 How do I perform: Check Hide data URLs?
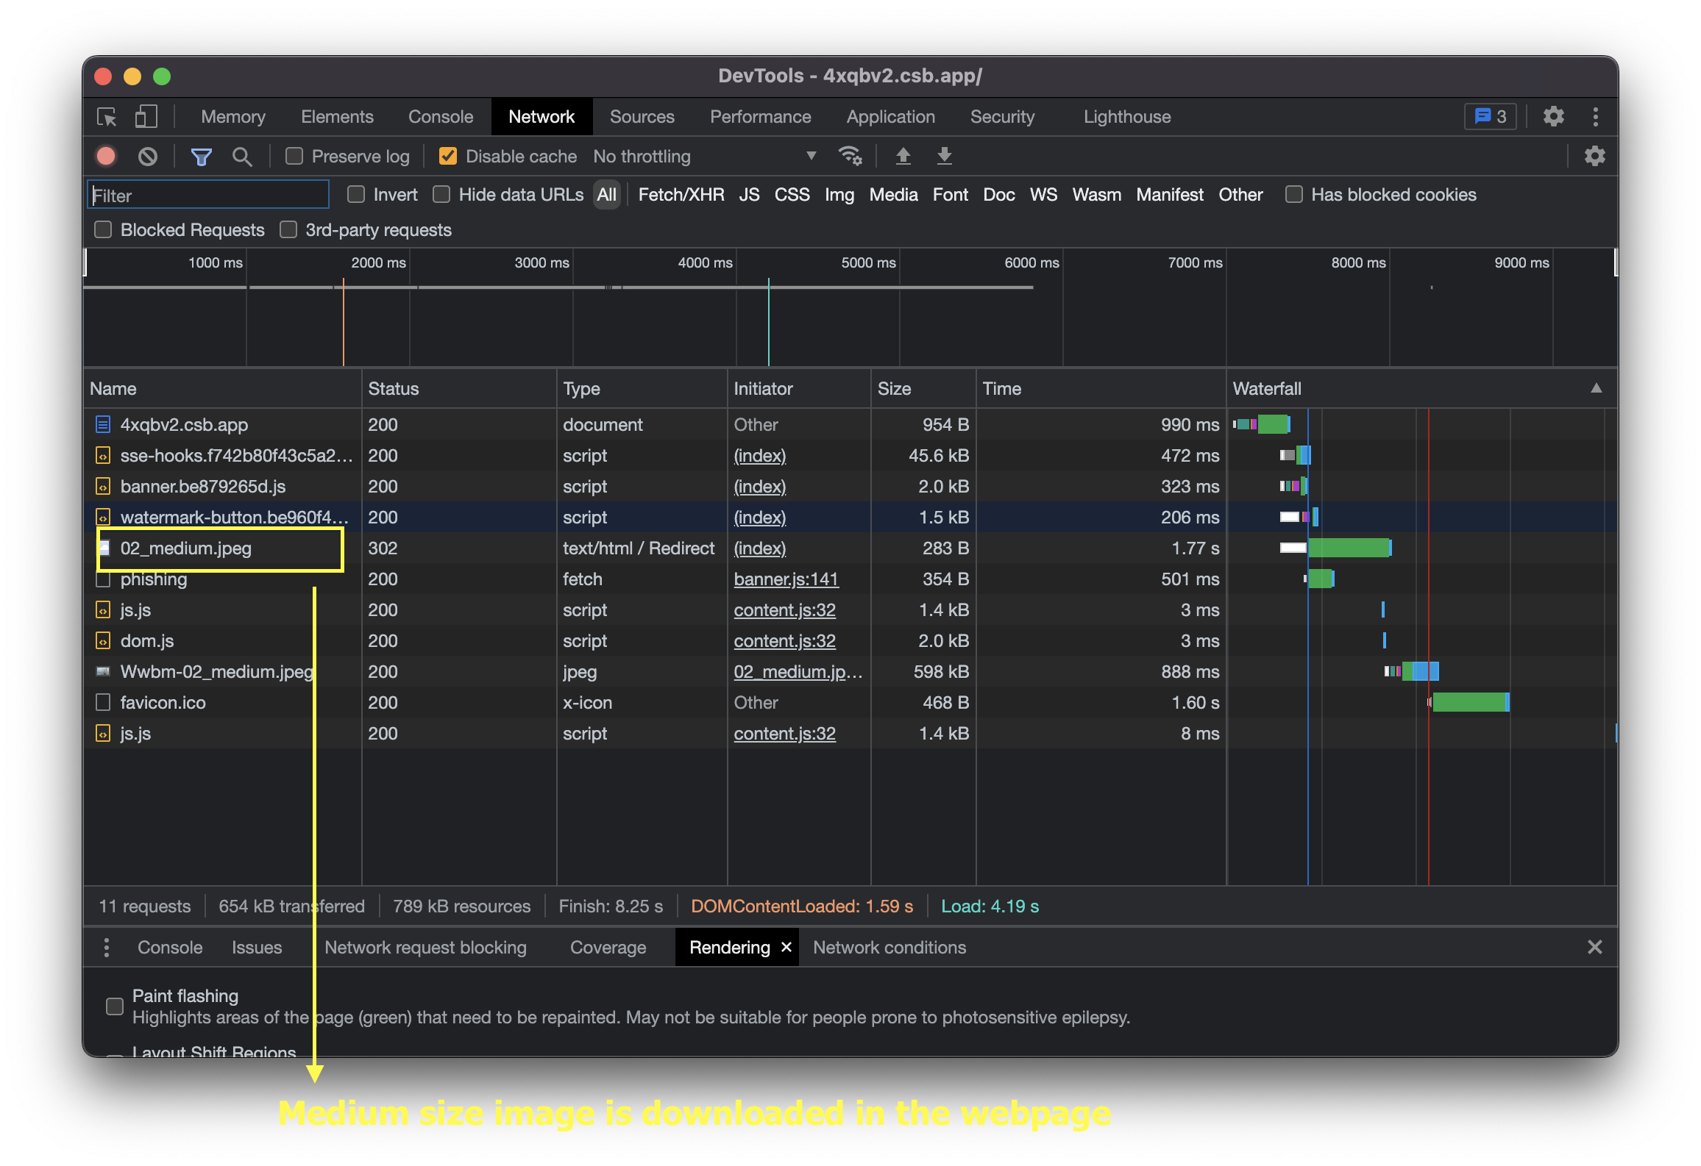pos(441,194)
